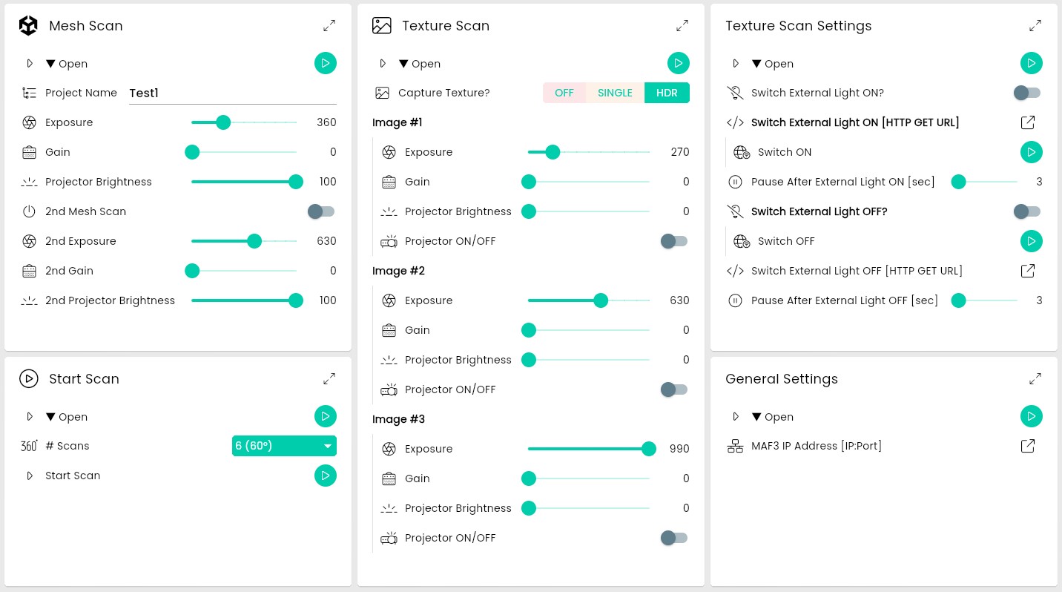
Task: Toggle Projector ON/OFF for Image #1
Action: (674, 241)
